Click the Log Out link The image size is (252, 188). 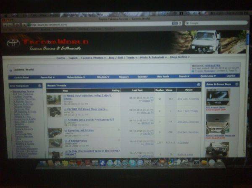pos(231,76)
